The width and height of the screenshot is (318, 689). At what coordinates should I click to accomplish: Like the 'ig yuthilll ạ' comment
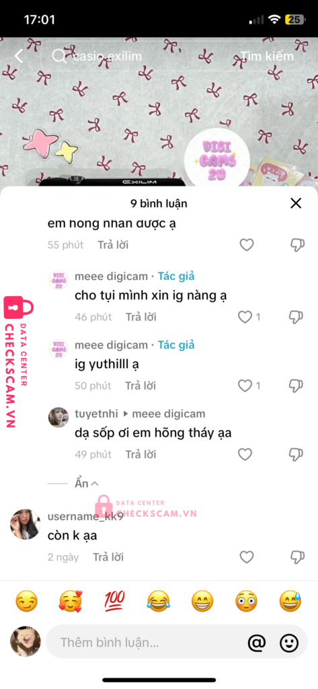tap(245, 386)
